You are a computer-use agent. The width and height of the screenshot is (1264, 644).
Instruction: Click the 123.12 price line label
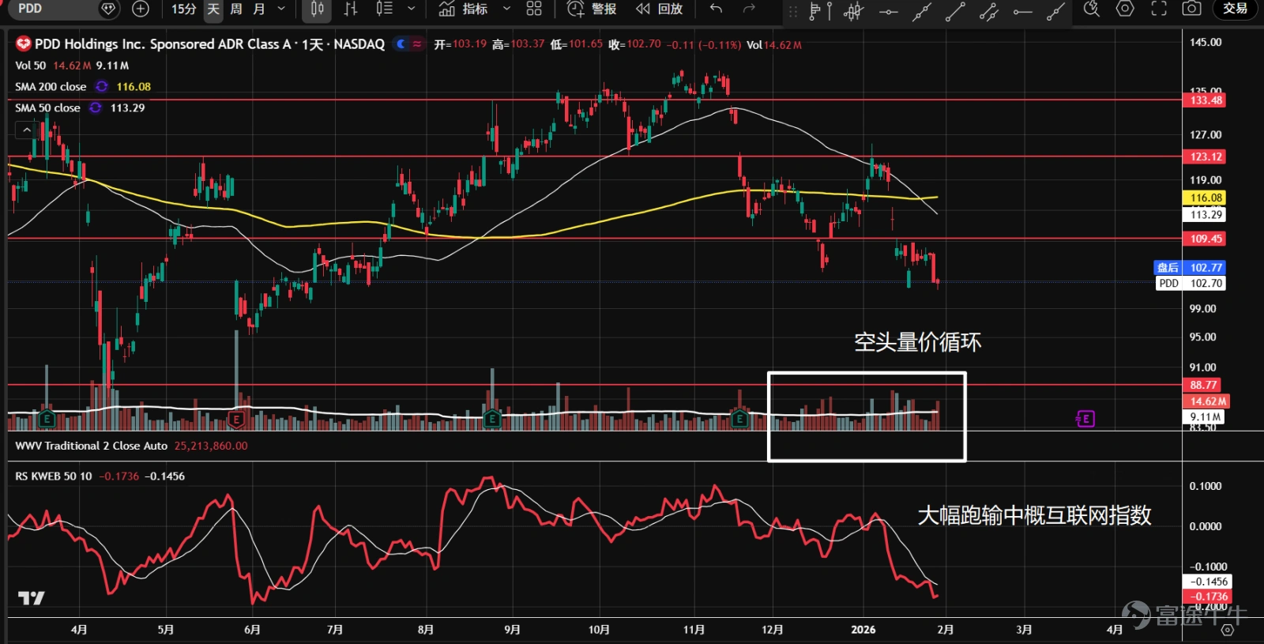point(1205,156)
